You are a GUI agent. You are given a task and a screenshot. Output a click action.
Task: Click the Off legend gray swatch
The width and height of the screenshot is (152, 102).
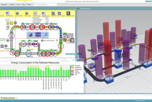point(72,75)
